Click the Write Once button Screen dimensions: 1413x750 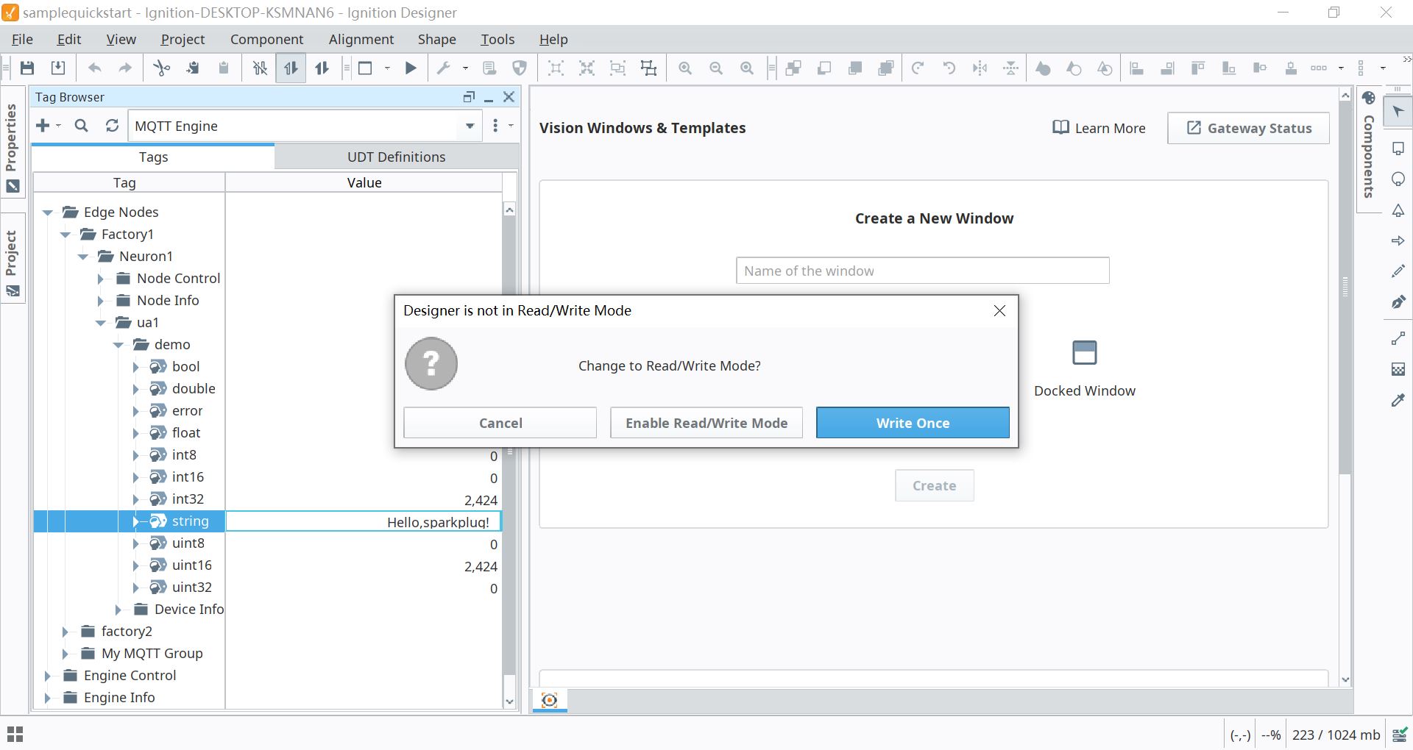912,423
